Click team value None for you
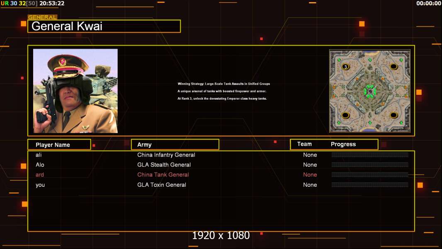The image size is (442, 249). [310, 185]
